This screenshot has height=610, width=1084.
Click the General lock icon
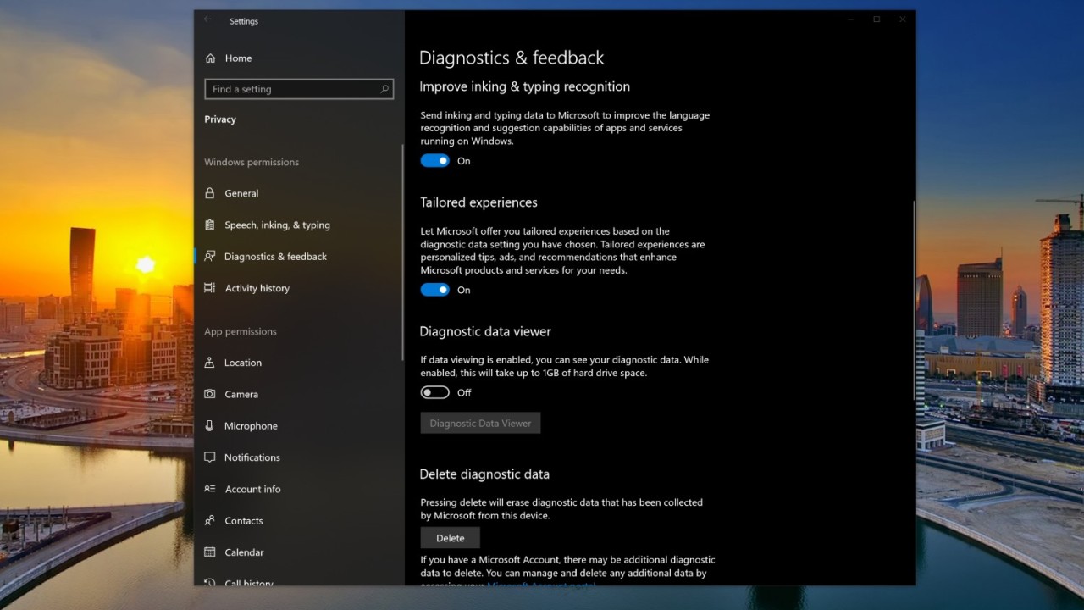pyautogui.click(x=210, y=193)
